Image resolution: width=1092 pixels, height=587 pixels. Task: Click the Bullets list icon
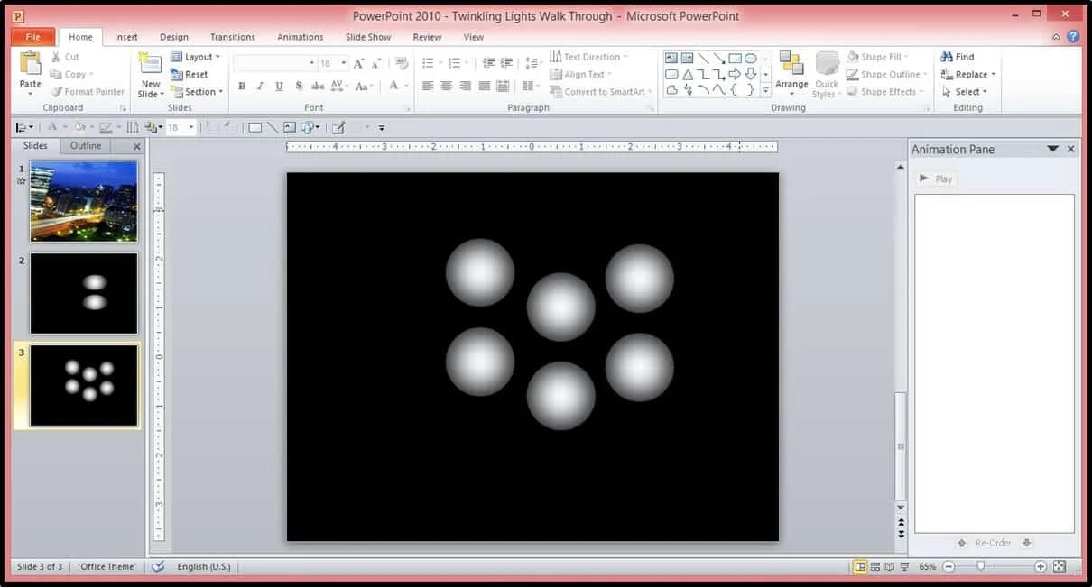click(428, 63)
